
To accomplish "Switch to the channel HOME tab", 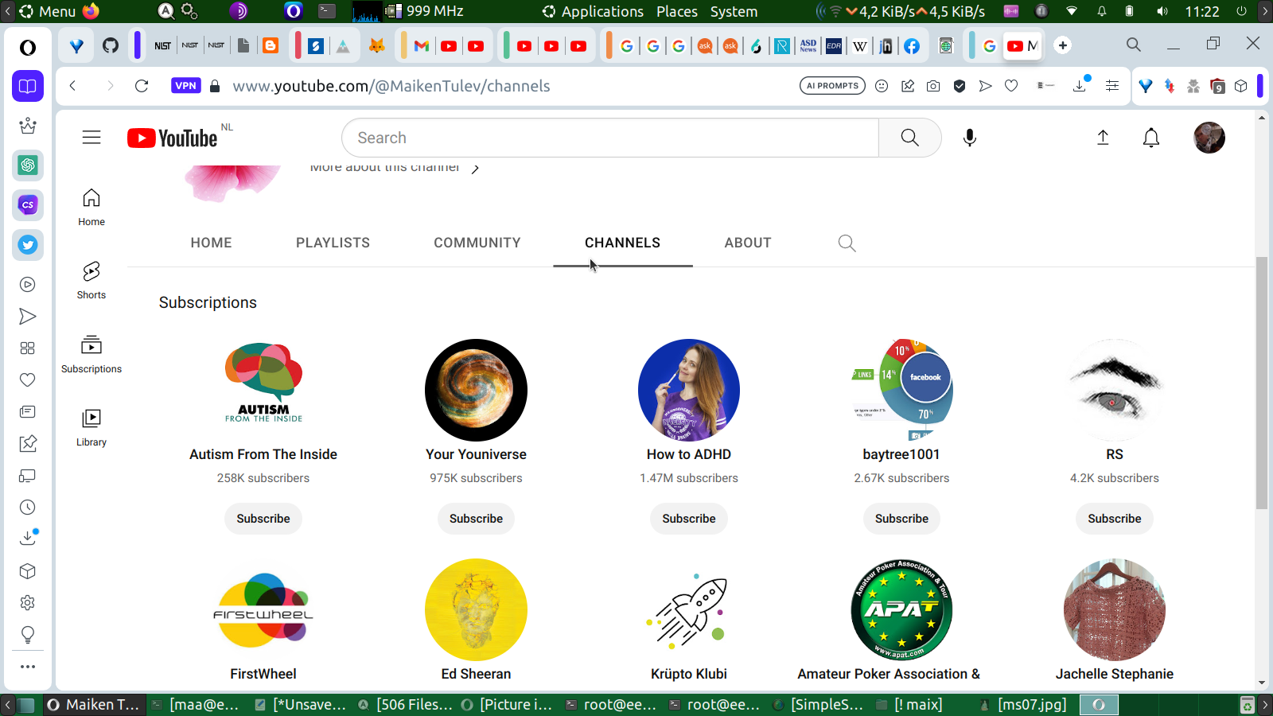I will (212, 243).
